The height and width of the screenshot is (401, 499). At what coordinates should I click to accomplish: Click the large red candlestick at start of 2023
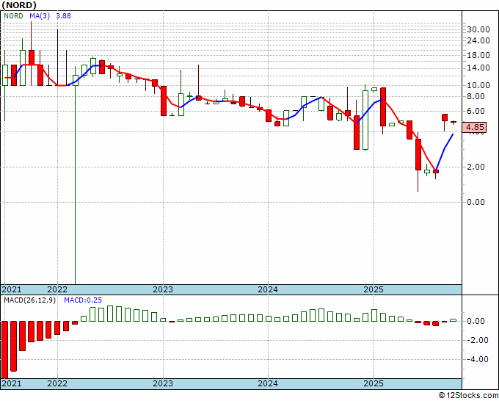pos(164,101)
